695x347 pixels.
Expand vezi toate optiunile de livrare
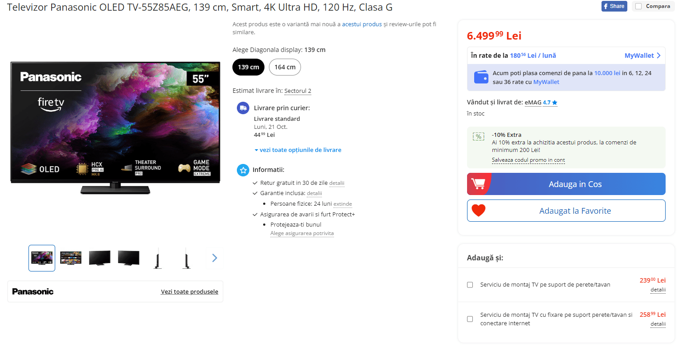coord(298,150)
